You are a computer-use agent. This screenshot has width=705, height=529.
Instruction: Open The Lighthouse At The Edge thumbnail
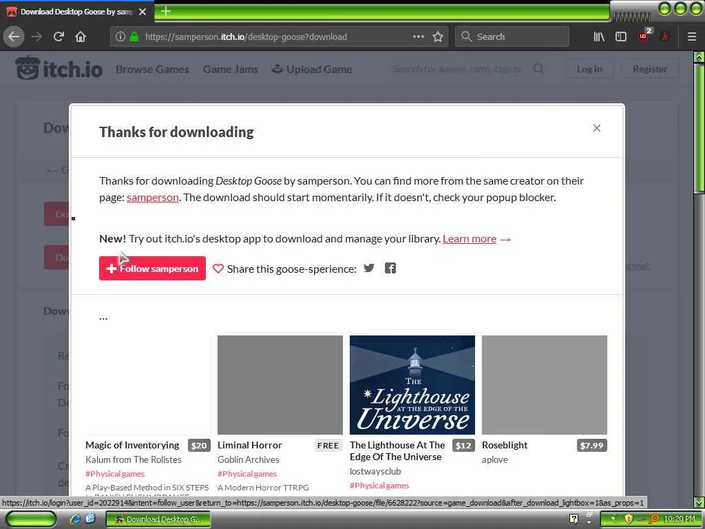[412, 384]
